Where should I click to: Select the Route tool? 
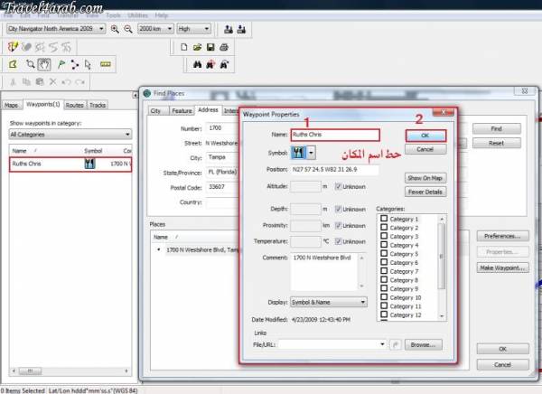click(x=74, y=64)
